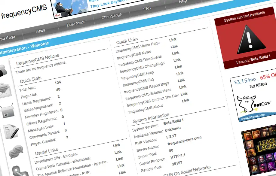The height and width of the screenshot is (176, 276).
Task: Click the 'System Version:' label
Action: 145,128
